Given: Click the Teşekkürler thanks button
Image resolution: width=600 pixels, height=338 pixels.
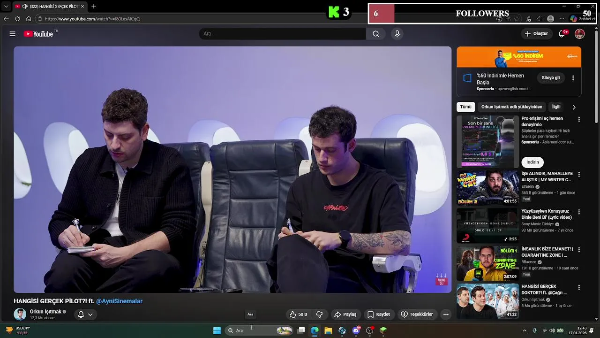Looking at the screenshot, I should click(x=417, y=314).
